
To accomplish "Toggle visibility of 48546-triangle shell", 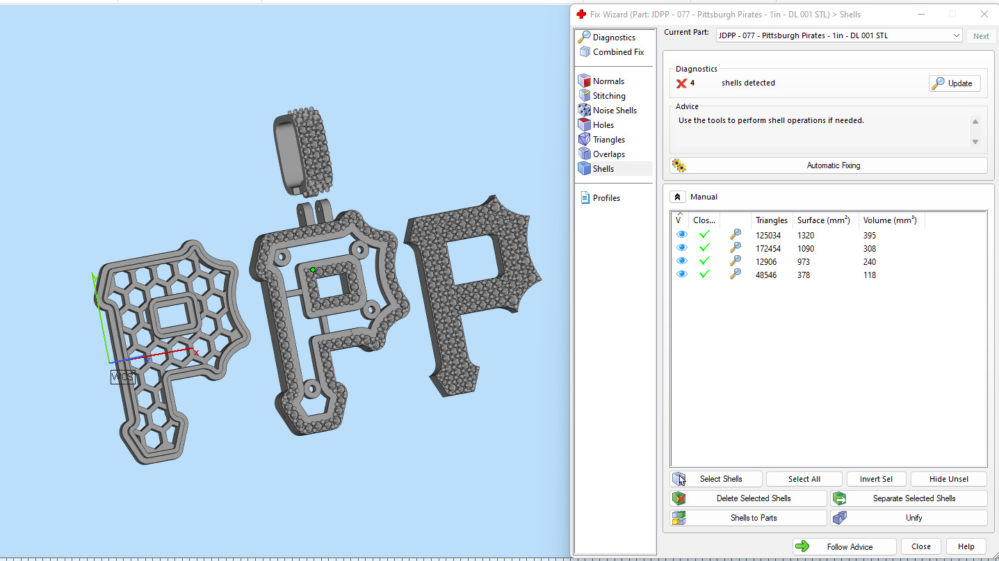I will [681, 275].
